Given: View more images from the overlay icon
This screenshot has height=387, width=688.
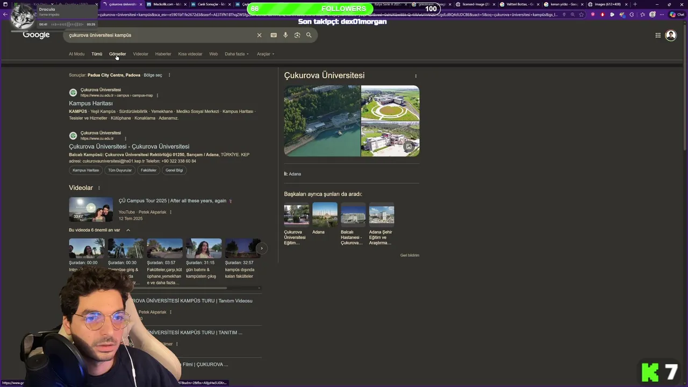Looking at the screenshot, I should (x=408, y=146).
